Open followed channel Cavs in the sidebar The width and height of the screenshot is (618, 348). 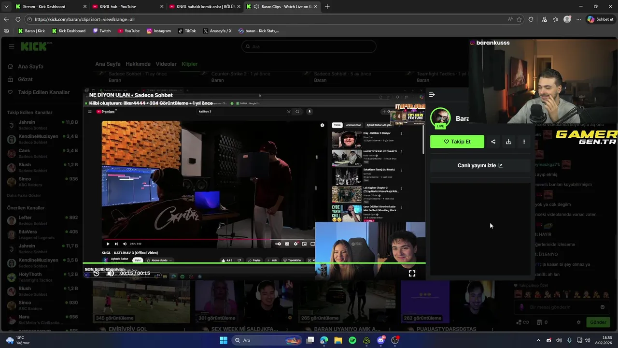click(x=42, y=153)
